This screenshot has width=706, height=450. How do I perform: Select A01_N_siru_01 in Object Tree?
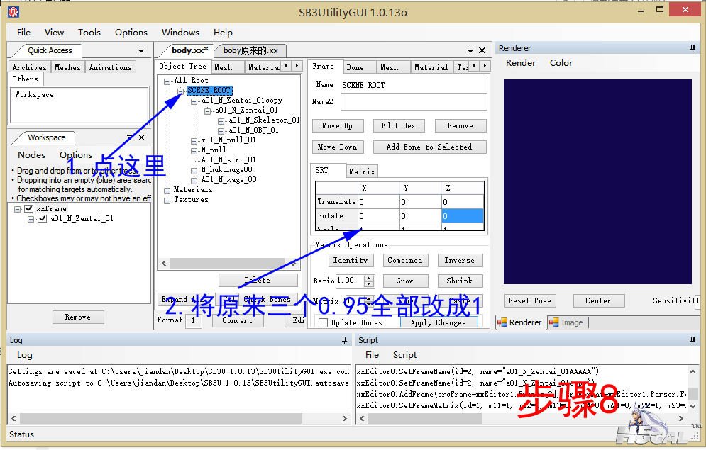pos(228,159)
